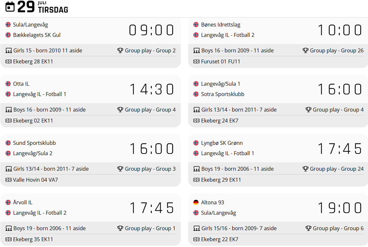Open the Bækkelagets SK Gul team link
Image resolution: width=368 pixels, height=247 pixels.
point(37,35)
